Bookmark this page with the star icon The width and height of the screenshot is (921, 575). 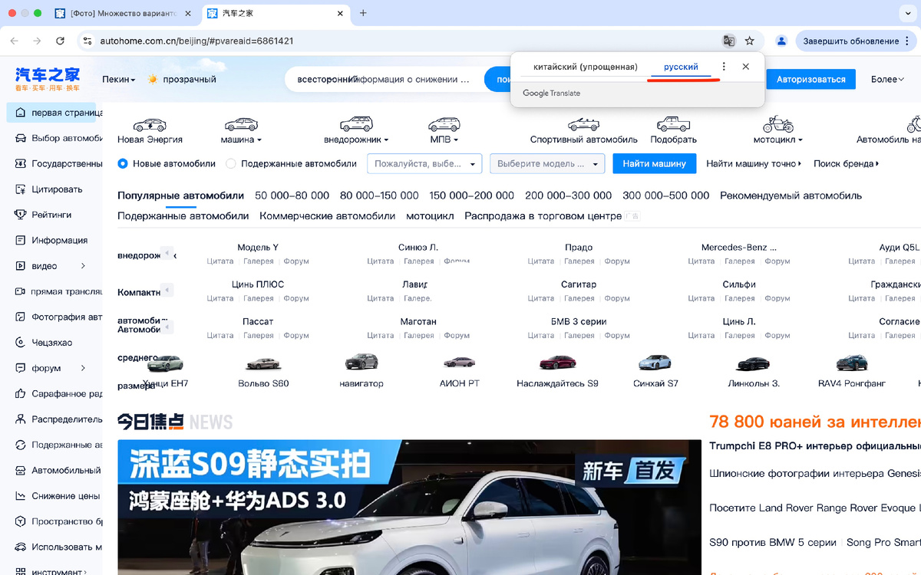click(x=750, y=41)
